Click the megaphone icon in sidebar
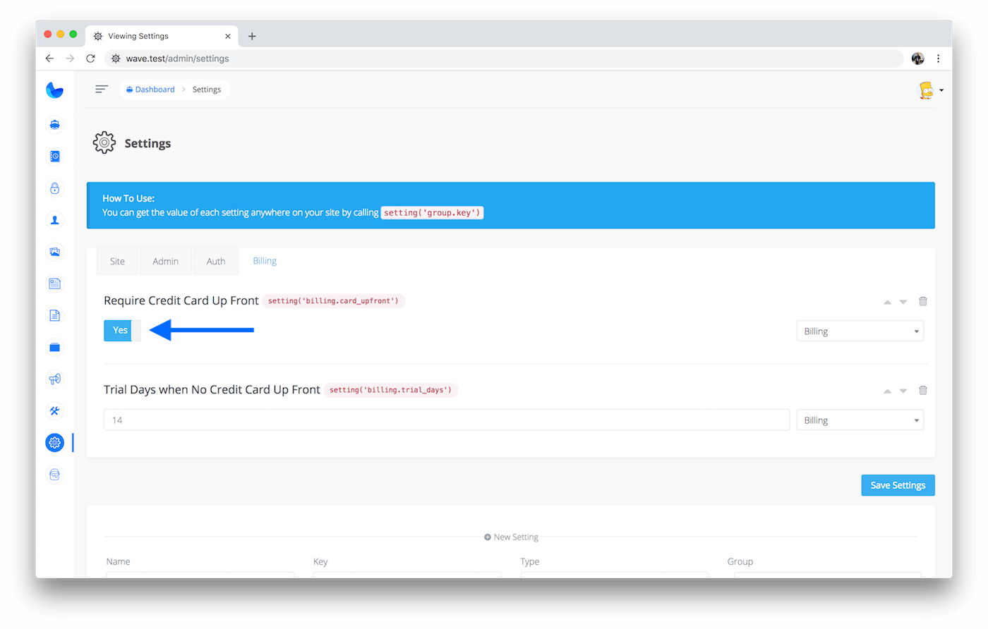988x629 pixels. click(54, 379)
